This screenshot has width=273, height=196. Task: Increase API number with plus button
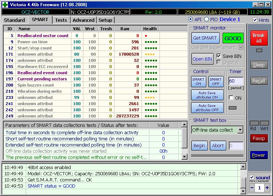pyautogui.click(x=267, y=188)
